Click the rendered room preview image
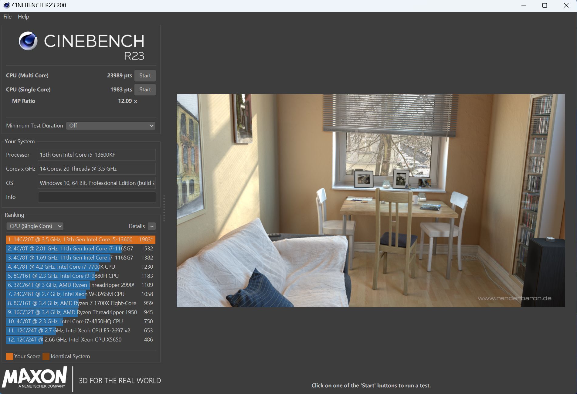The image size is (577, 394). pos(370,200)
